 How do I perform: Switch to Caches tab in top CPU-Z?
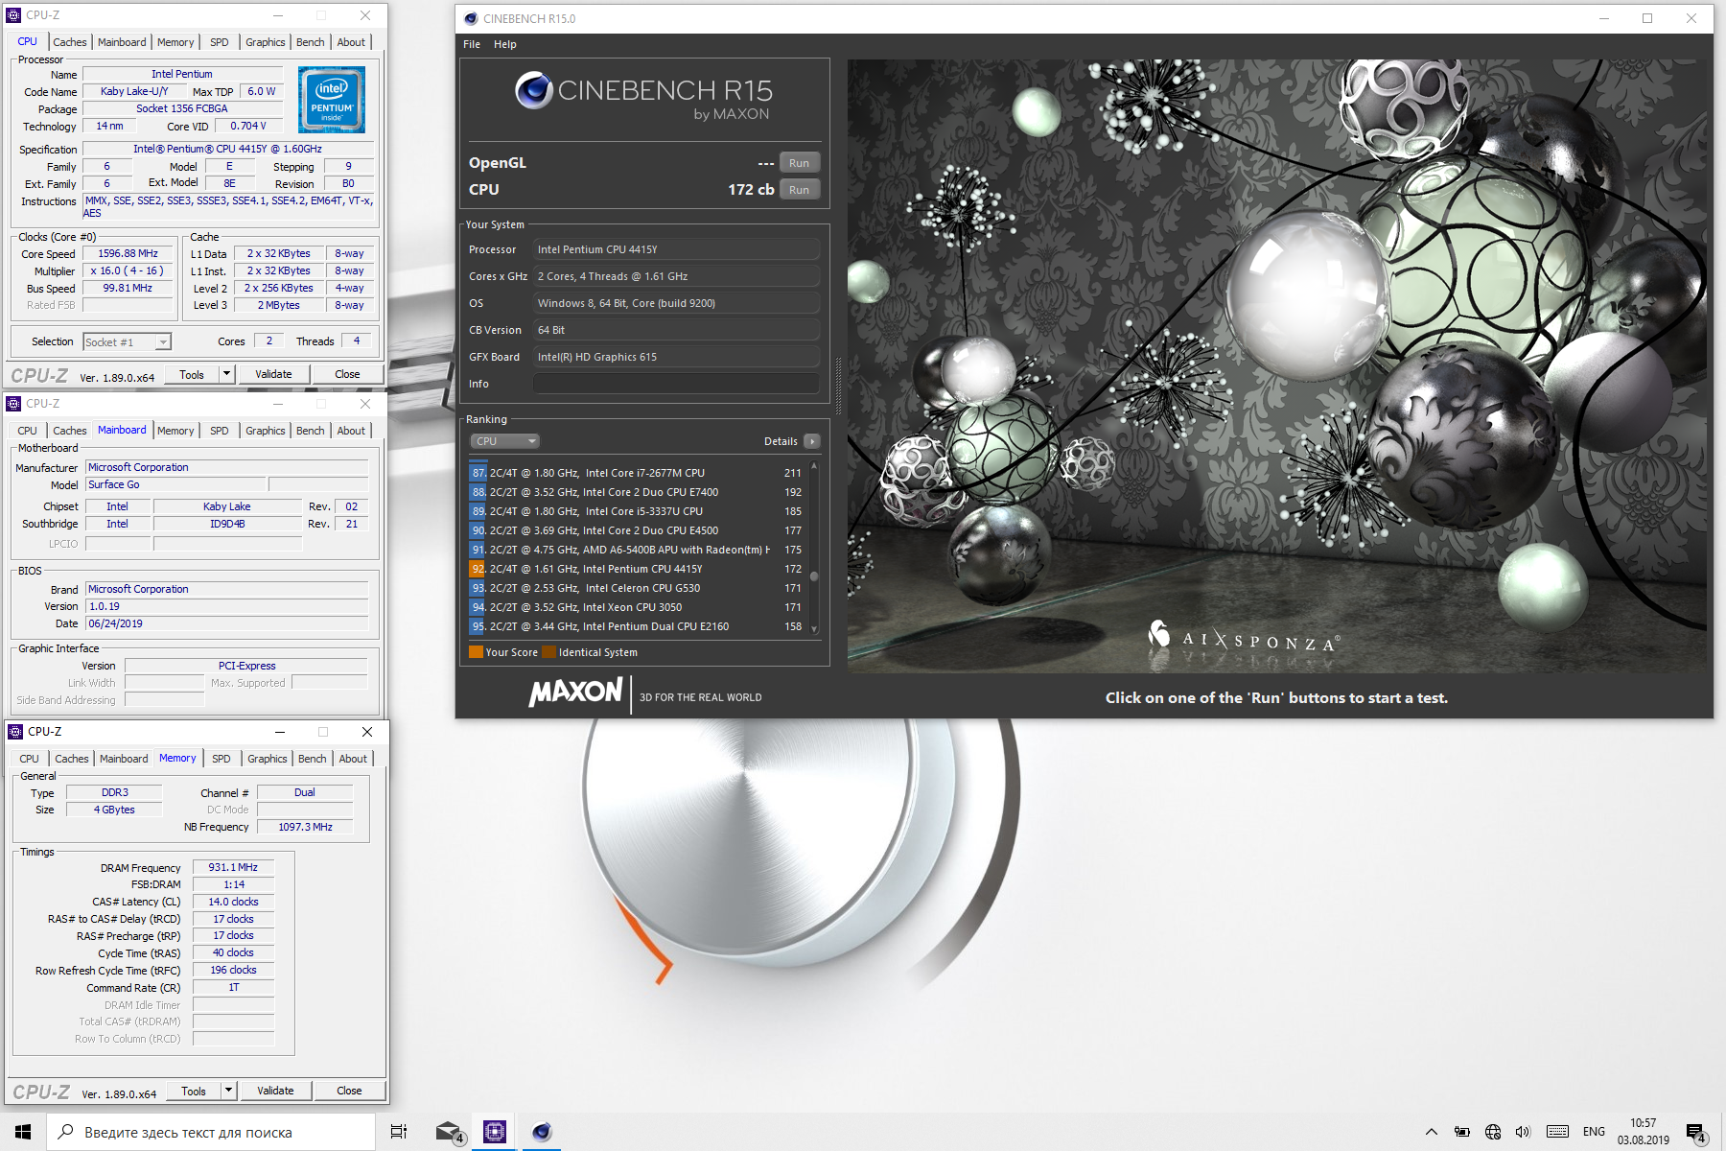pos(70,42)
